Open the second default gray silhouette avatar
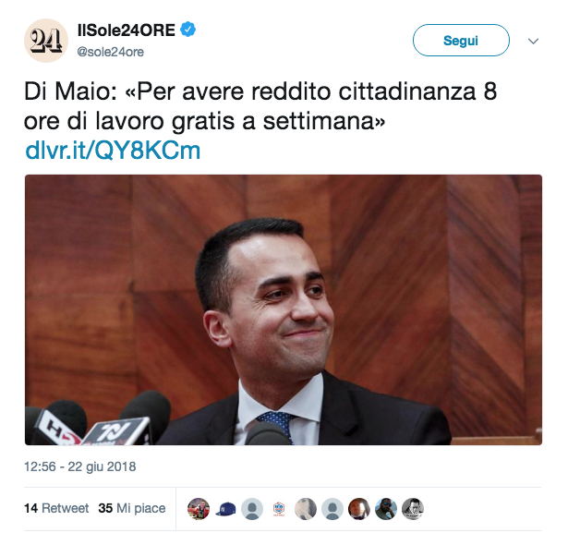This screenshot has height=533, width=568. (332, 508)
